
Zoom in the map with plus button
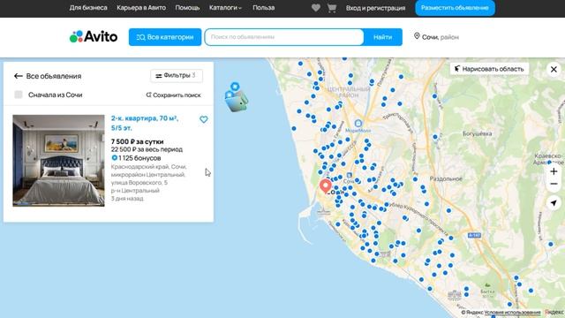coord(554,171)
